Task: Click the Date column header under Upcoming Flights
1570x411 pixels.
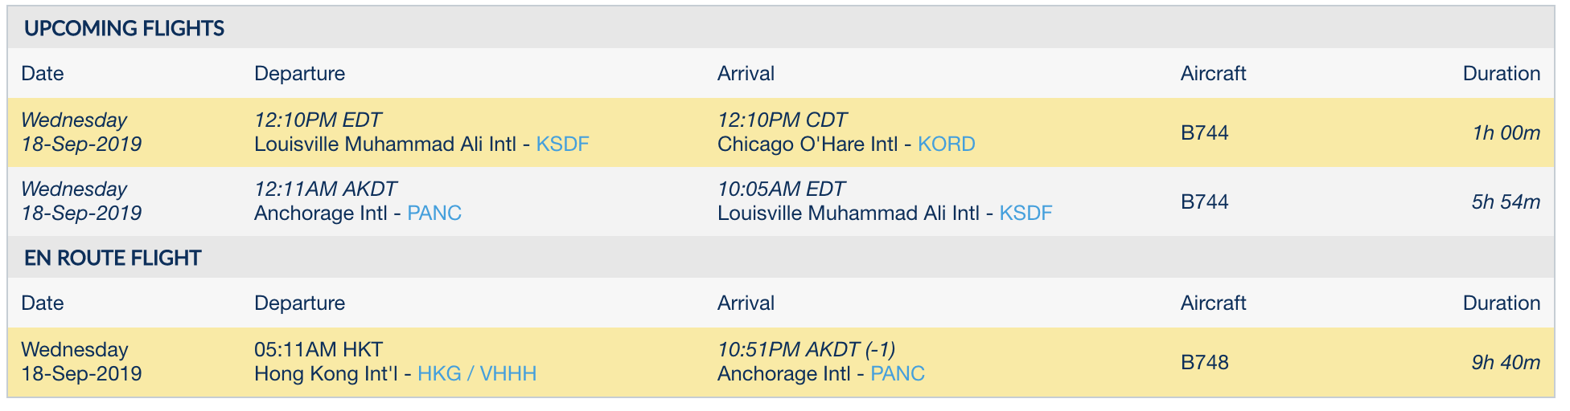Action: click(43, 74)
